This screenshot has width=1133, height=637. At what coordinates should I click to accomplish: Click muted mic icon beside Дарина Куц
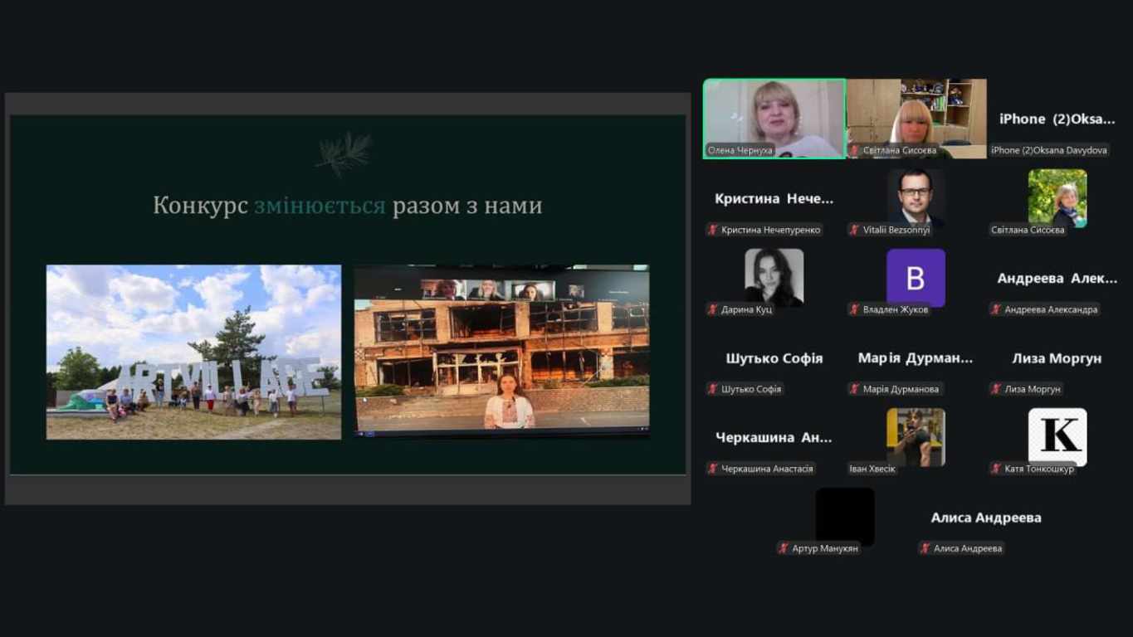pos(713,309)
